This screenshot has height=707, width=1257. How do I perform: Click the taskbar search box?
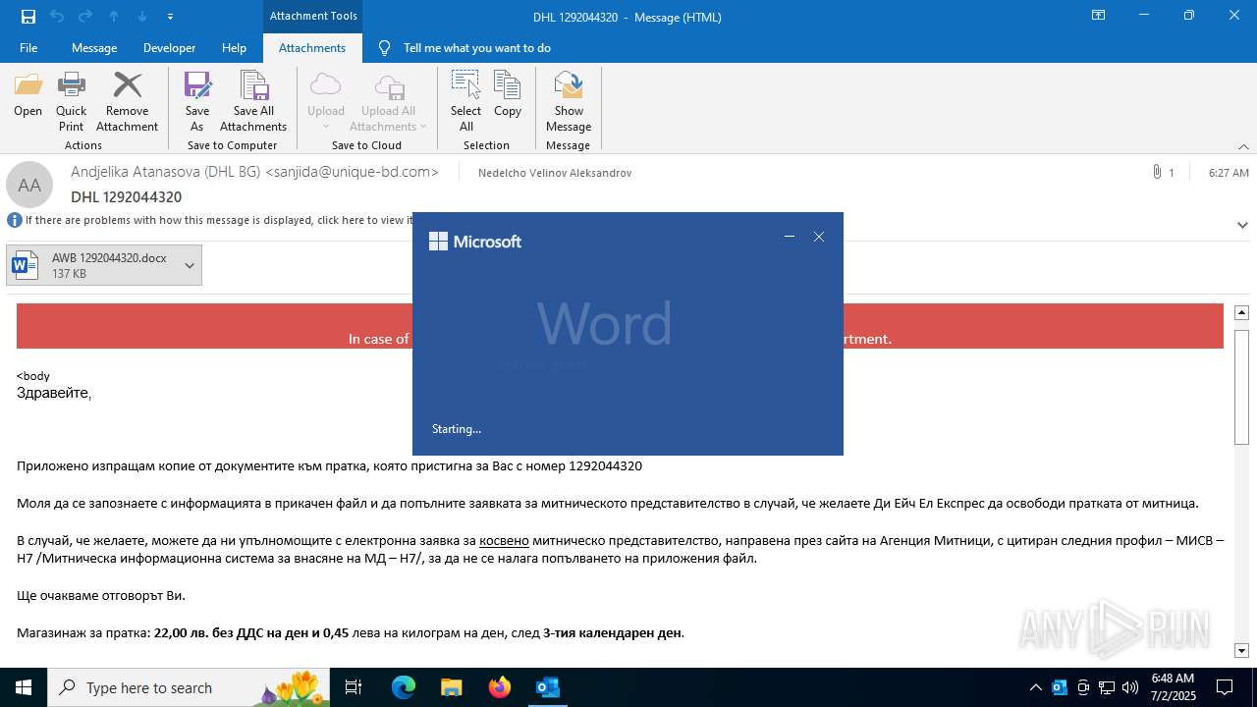coord(190,687)
